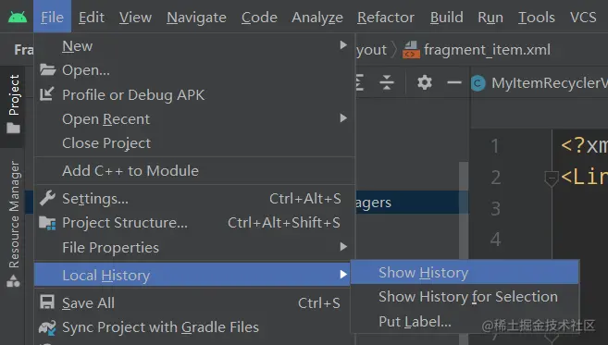Open Project Structure... dialog
The height and width of the screenshot is (345, 608).
click(194, 223)
